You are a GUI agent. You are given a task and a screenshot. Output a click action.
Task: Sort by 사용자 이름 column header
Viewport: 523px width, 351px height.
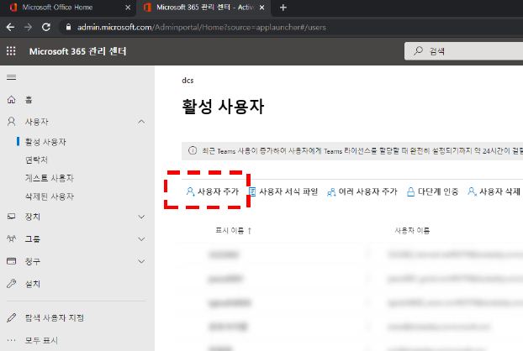tap(412, 230)
